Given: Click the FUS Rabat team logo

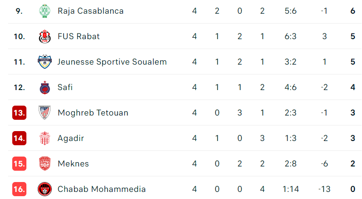Looking at the screenshot, I should point(44,36).
